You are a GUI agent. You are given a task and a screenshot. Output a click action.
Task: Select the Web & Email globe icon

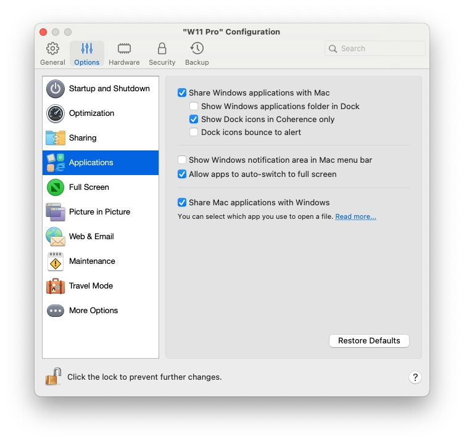(x=56, y=237)
